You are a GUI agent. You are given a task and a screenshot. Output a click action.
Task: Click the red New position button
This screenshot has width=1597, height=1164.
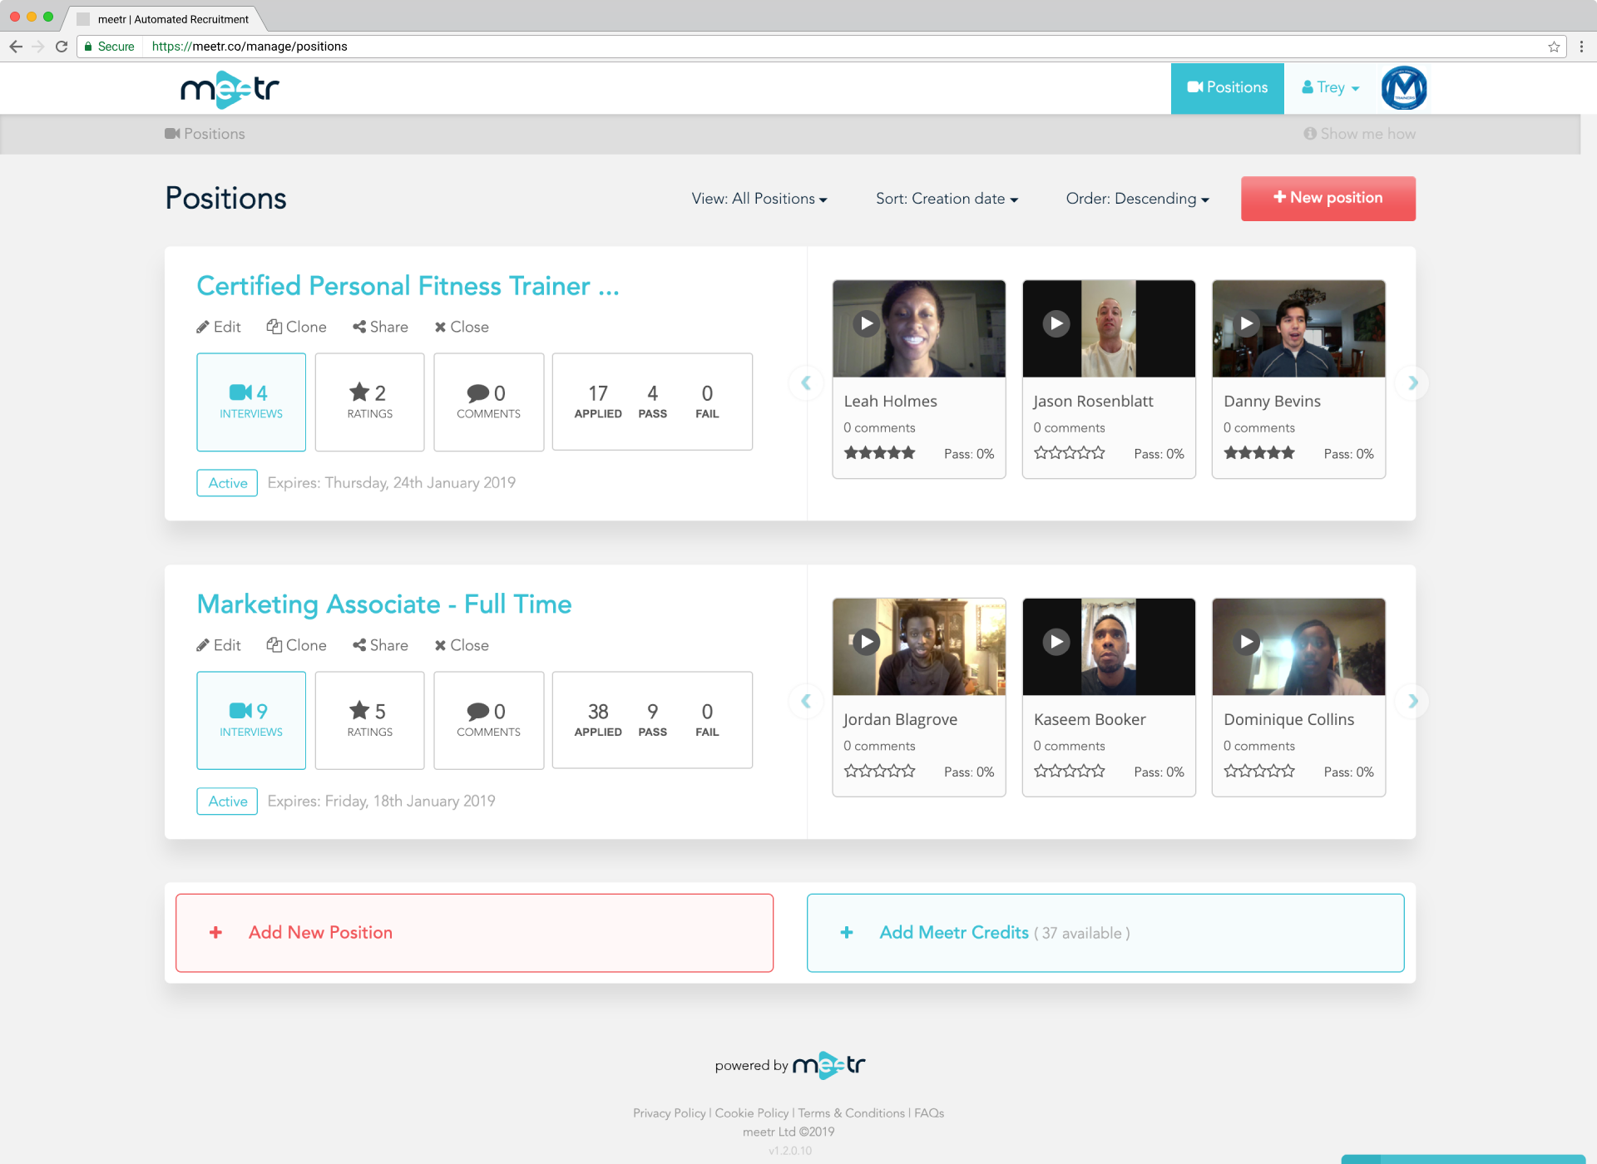(x=1328, y=198)
